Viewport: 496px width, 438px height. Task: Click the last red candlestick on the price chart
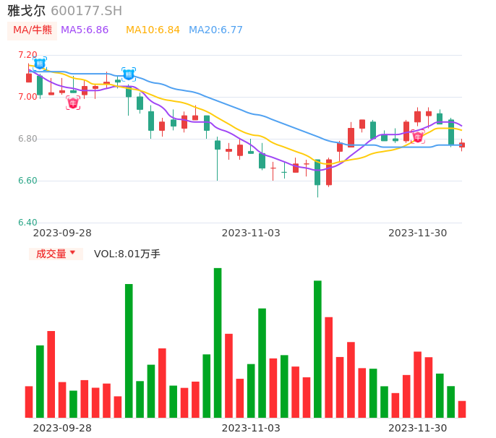(x=462, y=145)
